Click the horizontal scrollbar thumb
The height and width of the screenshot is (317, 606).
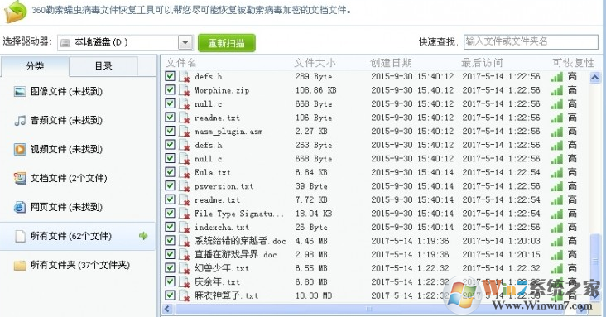pos(369,309)
